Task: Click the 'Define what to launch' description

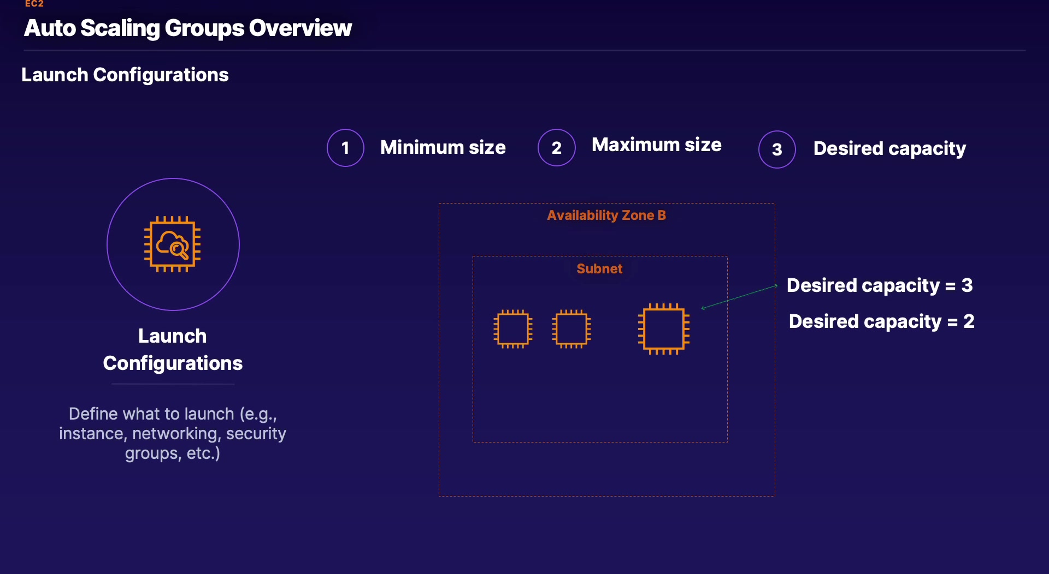Action: [173, 433]
